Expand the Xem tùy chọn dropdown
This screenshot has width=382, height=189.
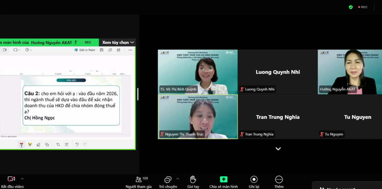118,42
